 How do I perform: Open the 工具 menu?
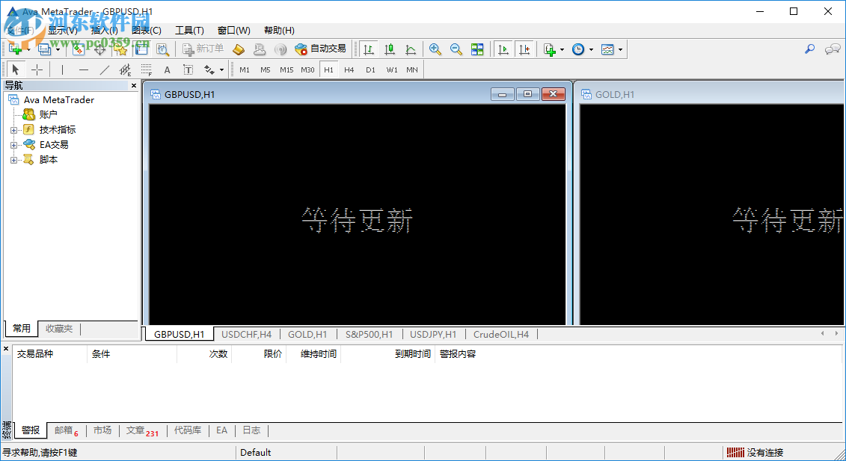point(189,30)
